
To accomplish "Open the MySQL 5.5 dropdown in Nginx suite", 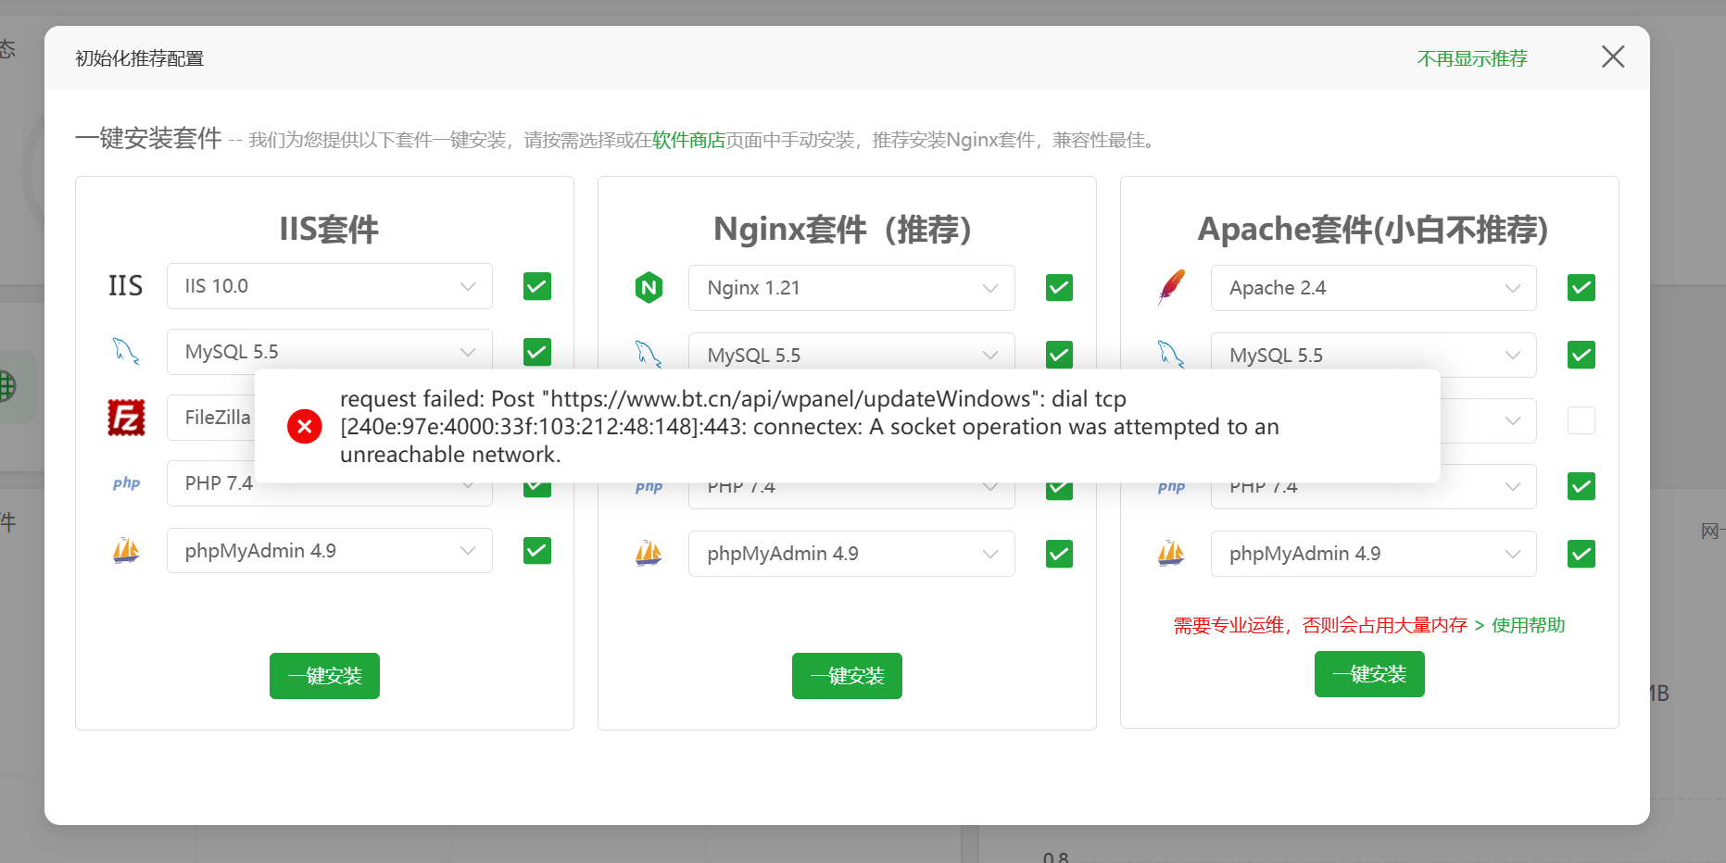I will coord(851,355).
